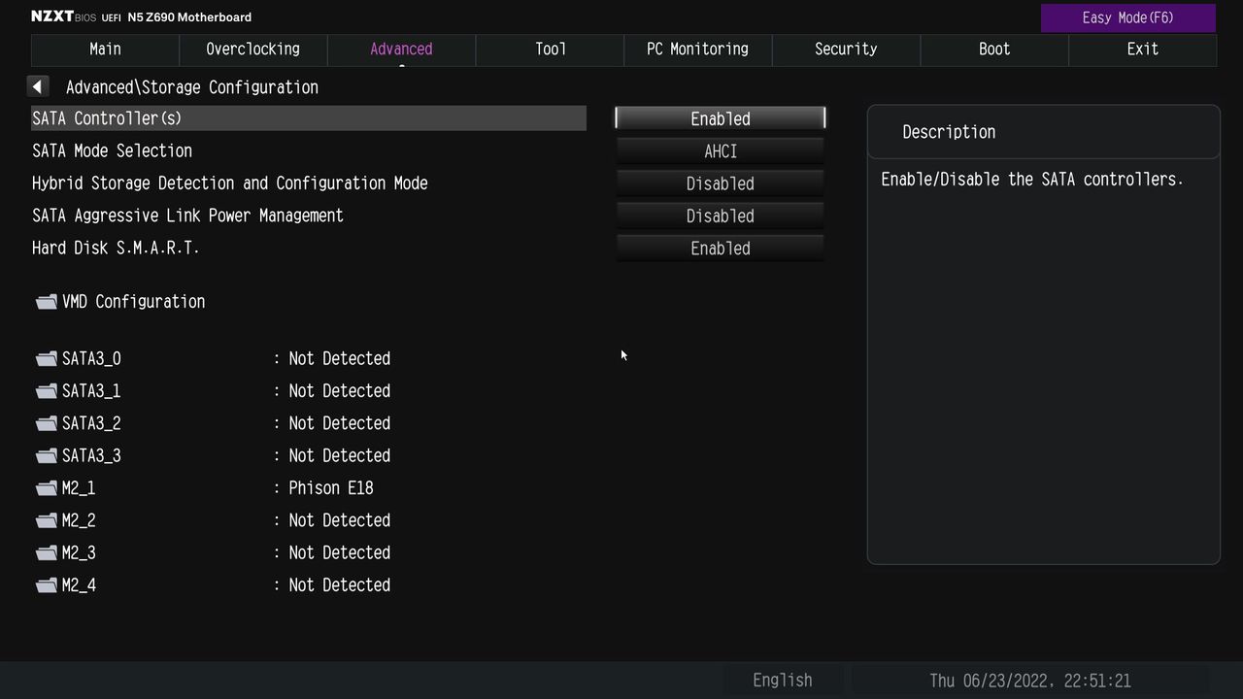Open the VMD Configuration submenu label
Viewport: 1243px width, 699px height.
click(134, 302)
